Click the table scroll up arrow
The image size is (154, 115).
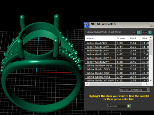click(x=151, y=38)
